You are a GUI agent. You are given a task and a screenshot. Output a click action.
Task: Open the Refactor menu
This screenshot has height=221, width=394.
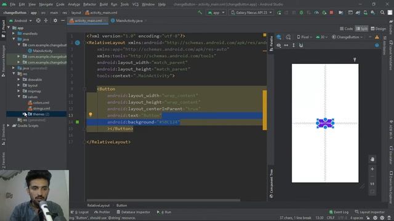coord(89,4)
